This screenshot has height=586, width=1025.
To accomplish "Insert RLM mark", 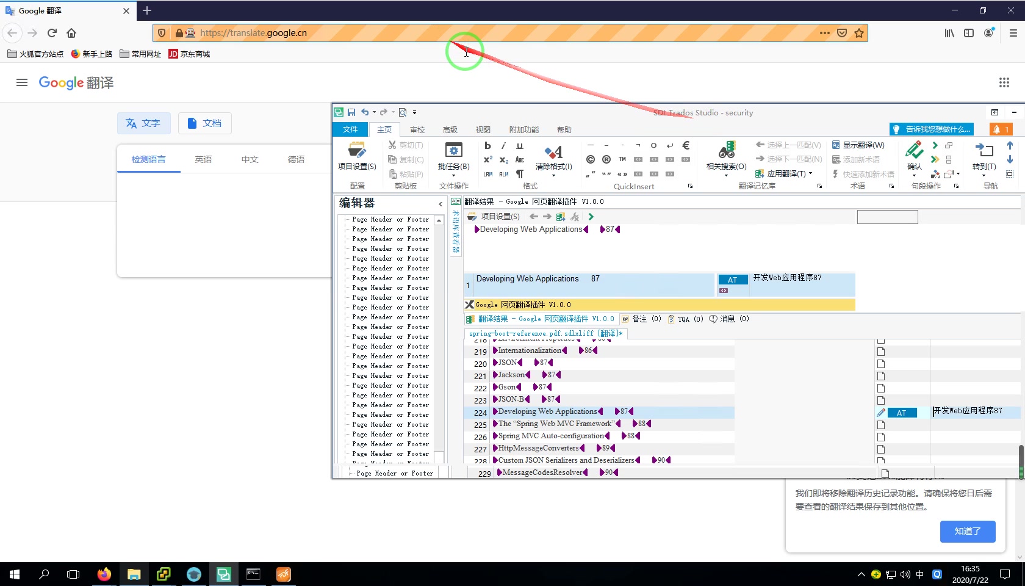I will tap(503, 174).
